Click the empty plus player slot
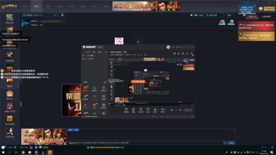This screenshot has height=155, width=276. [138, 42]
